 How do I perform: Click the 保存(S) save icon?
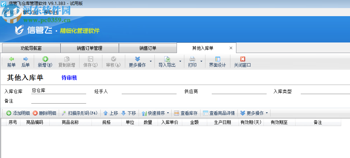point(90,59)
